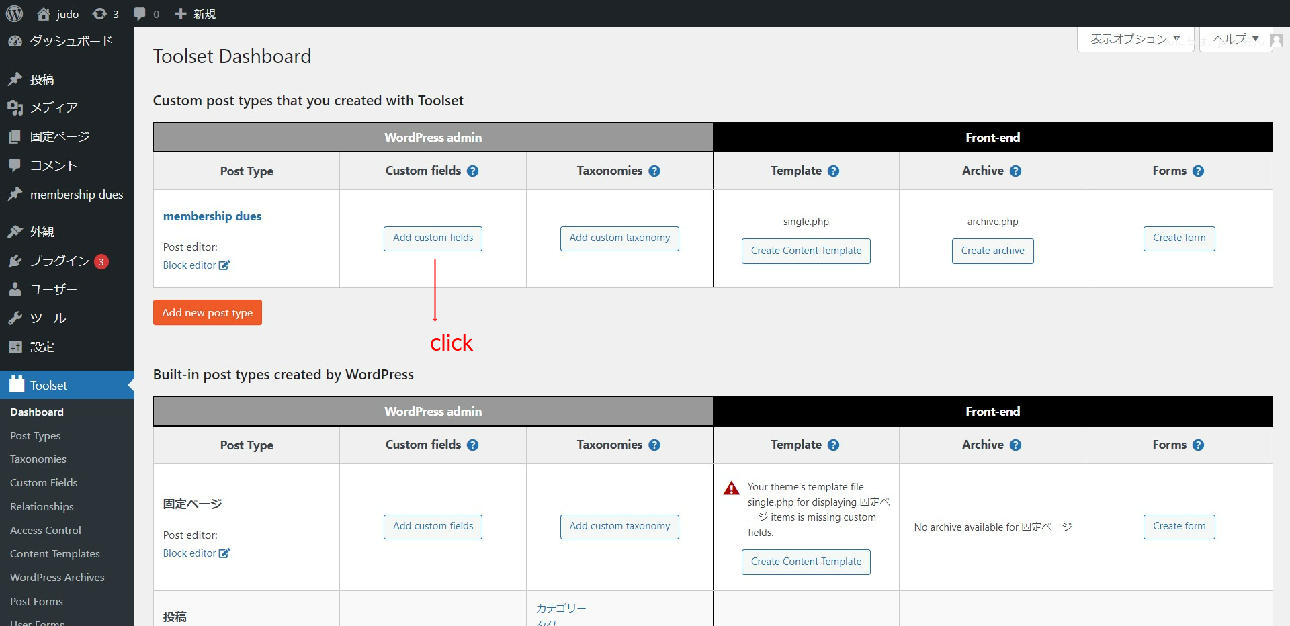The width and height of the screenshot is (1290, 626).
Task: Open the カテゴリー taxonomy link
Action: pyautogui.click(x=561, y=608)
